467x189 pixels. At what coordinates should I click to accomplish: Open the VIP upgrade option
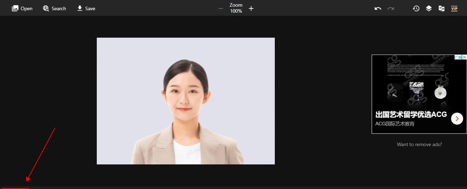454,8
